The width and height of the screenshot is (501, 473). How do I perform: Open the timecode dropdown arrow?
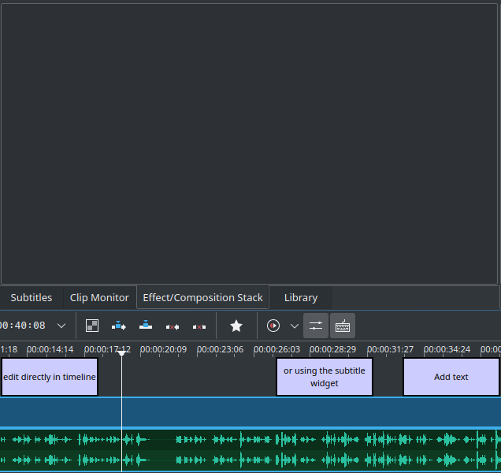61,326
